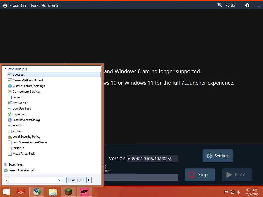The width and height of the screenshot is (263, 197).
Task: Follow the Windows 11 link
Action: click(139, 83)
